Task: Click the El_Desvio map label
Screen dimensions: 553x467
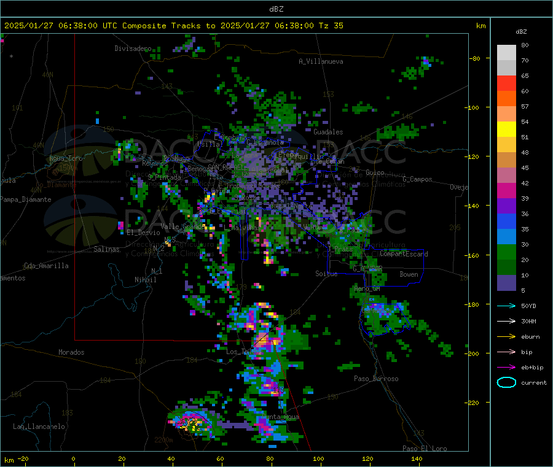Action: pyautogui.click(x=143, y=233)
